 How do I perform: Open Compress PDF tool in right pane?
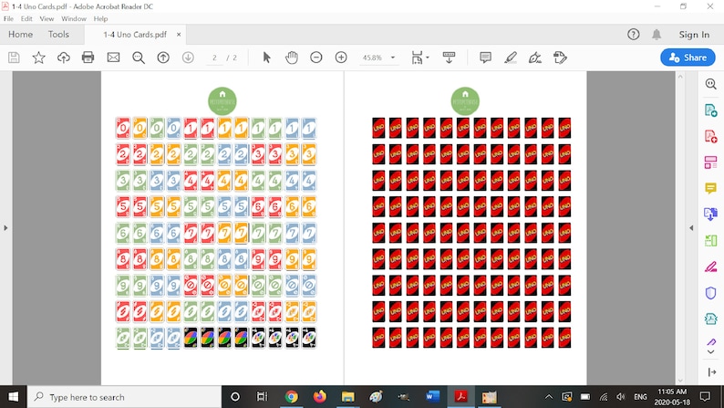tap(710, 319)
